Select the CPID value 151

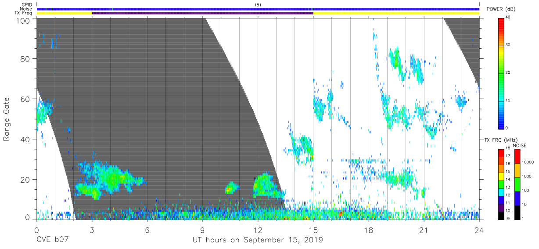[258, 5]
